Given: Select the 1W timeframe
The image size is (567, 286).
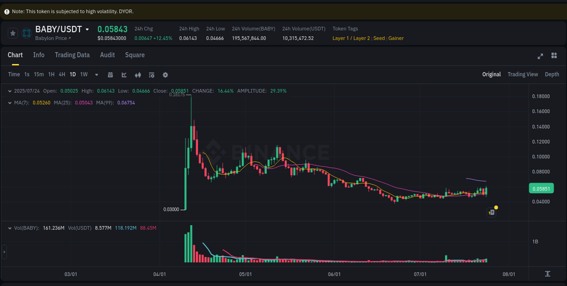Looking at the screenshot, I should click(x=83, y=74).
